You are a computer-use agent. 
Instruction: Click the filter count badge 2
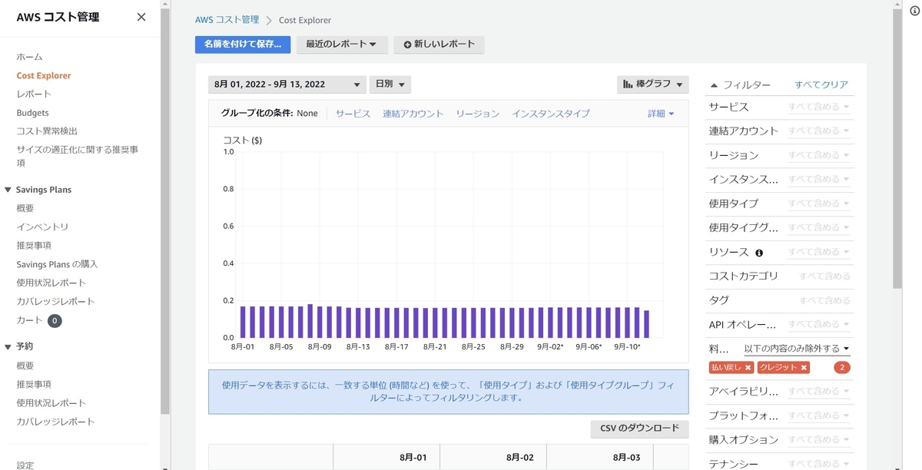[x=842, y=368]
